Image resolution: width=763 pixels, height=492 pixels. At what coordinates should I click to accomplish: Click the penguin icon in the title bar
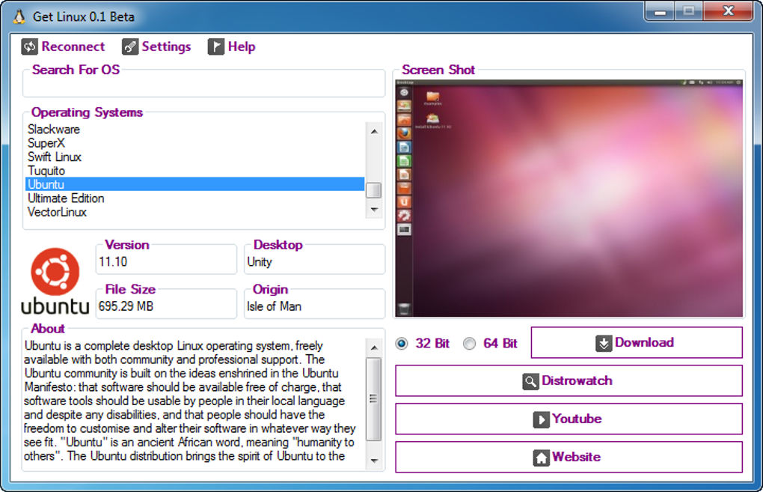tap(19, 16)
